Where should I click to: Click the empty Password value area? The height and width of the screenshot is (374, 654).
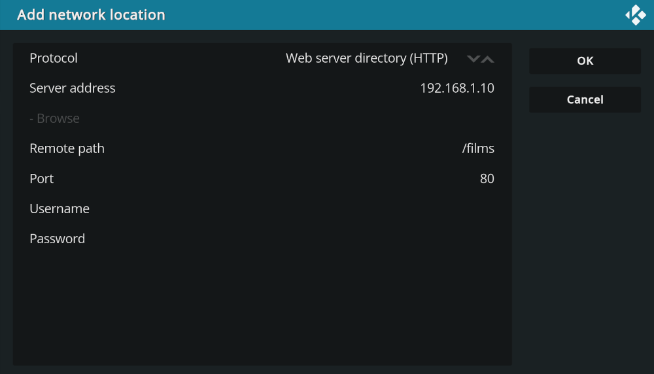click(x=392, y=239)
